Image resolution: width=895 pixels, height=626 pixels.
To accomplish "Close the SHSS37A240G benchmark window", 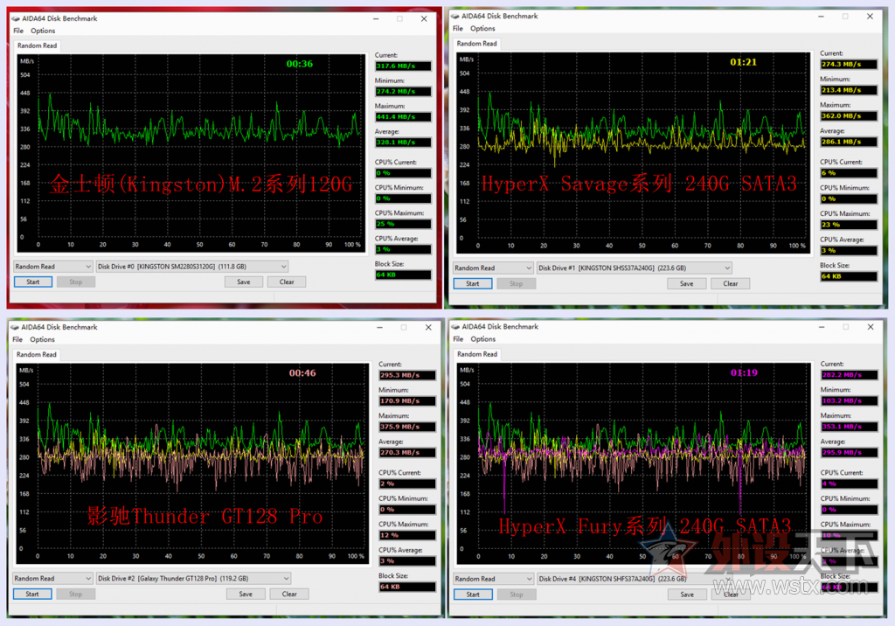I will (x=870, y=17).
